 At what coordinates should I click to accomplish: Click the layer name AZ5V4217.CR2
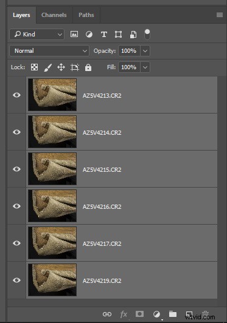[102, 244]
